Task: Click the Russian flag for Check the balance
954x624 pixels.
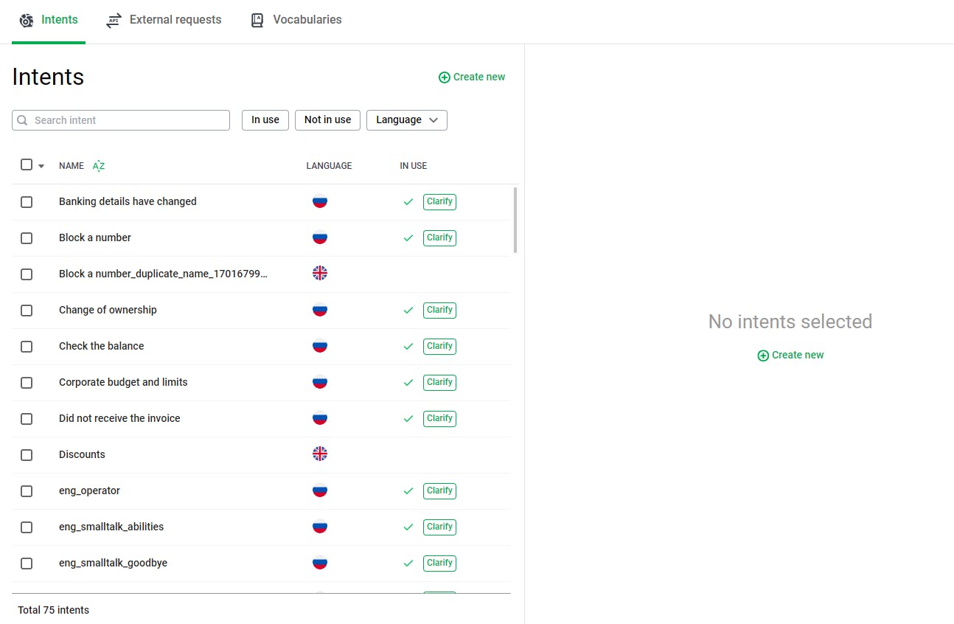Action: 320,346
